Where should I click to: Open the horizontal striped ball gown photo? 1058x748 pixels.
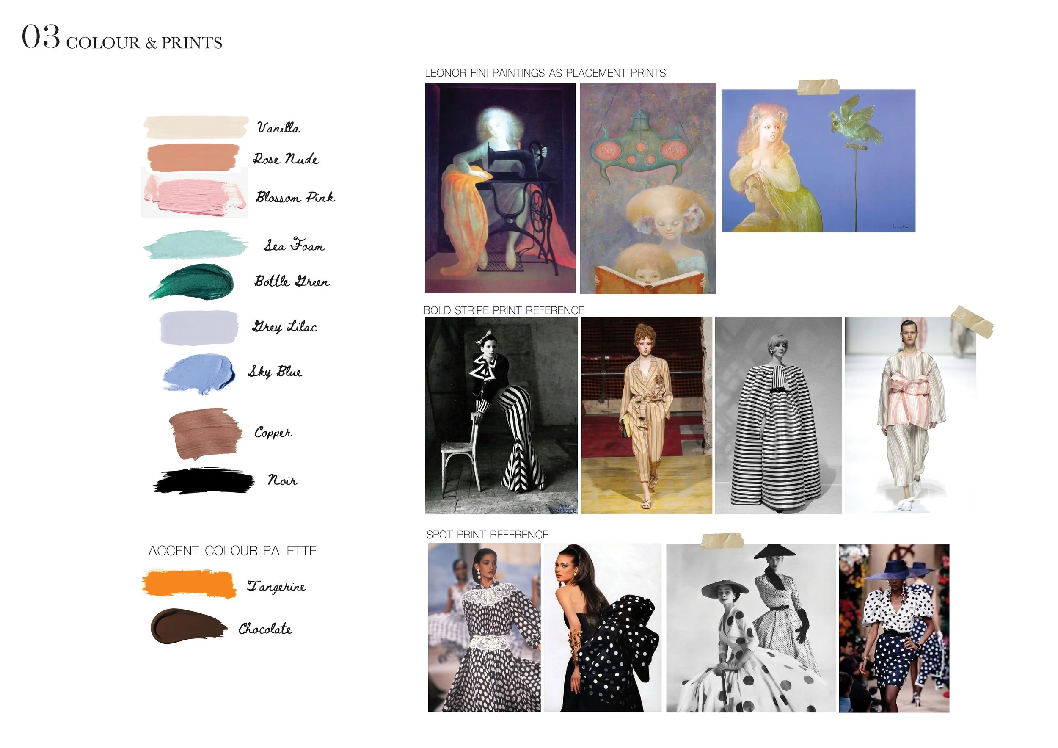(x=778, y=415)
